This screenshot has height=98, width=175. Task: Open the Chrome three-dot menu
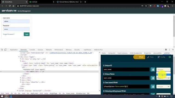tap(173, 6)
